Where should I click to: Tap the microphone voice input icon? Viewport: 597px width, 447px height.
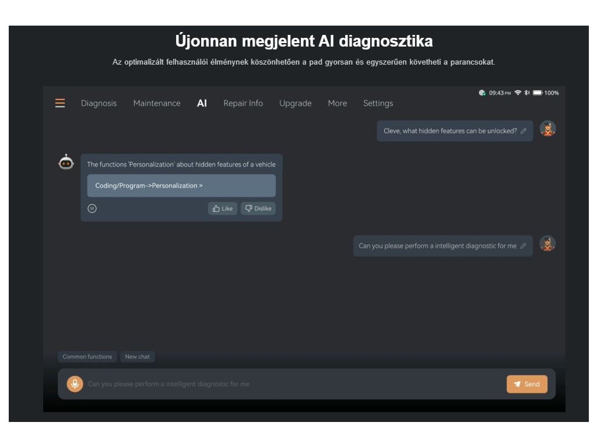(75, 384)
